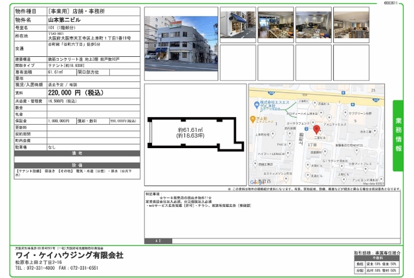Screen dimensions: 414x278
Task: Click the map pin beside TNビル
Action: tap(290, 144)
